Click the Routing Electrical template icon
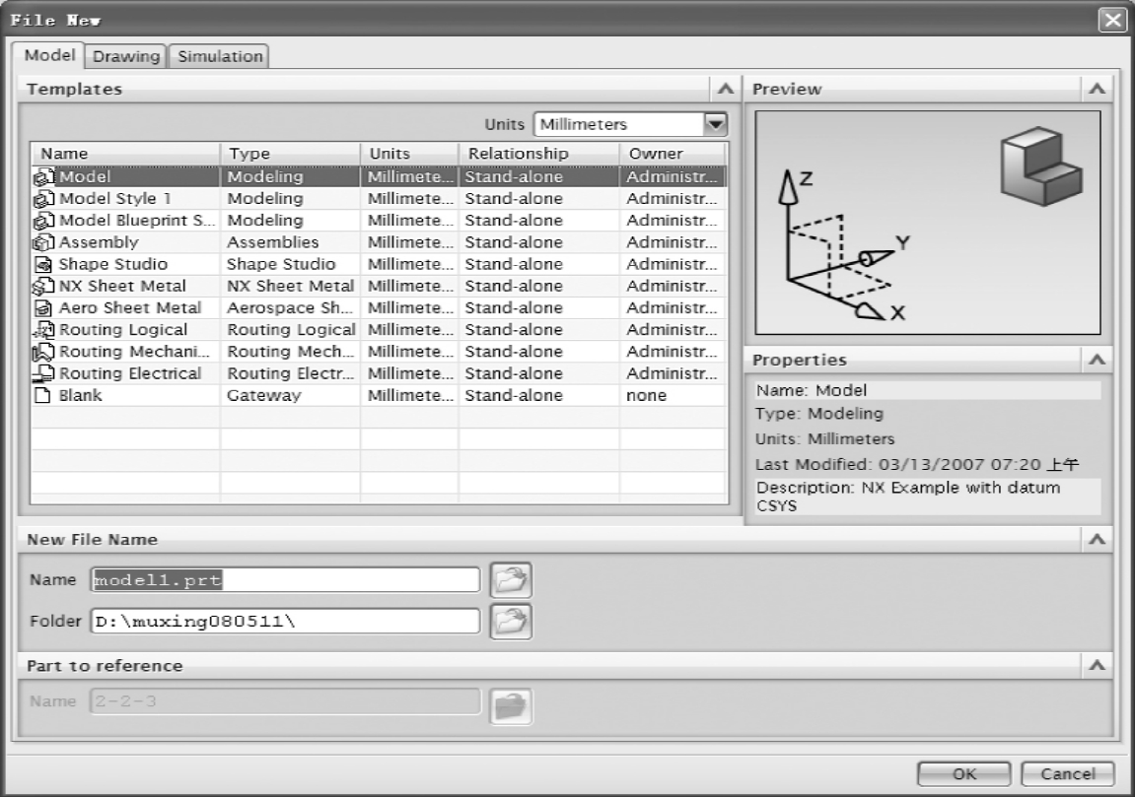This screenshot has width=1135, height=797. point(44,373)
